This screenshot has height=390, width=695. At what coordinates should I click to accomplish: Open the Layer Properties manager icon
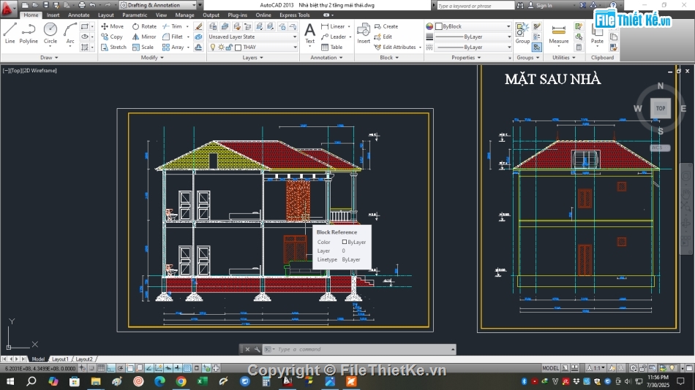[x=213, y=26]
